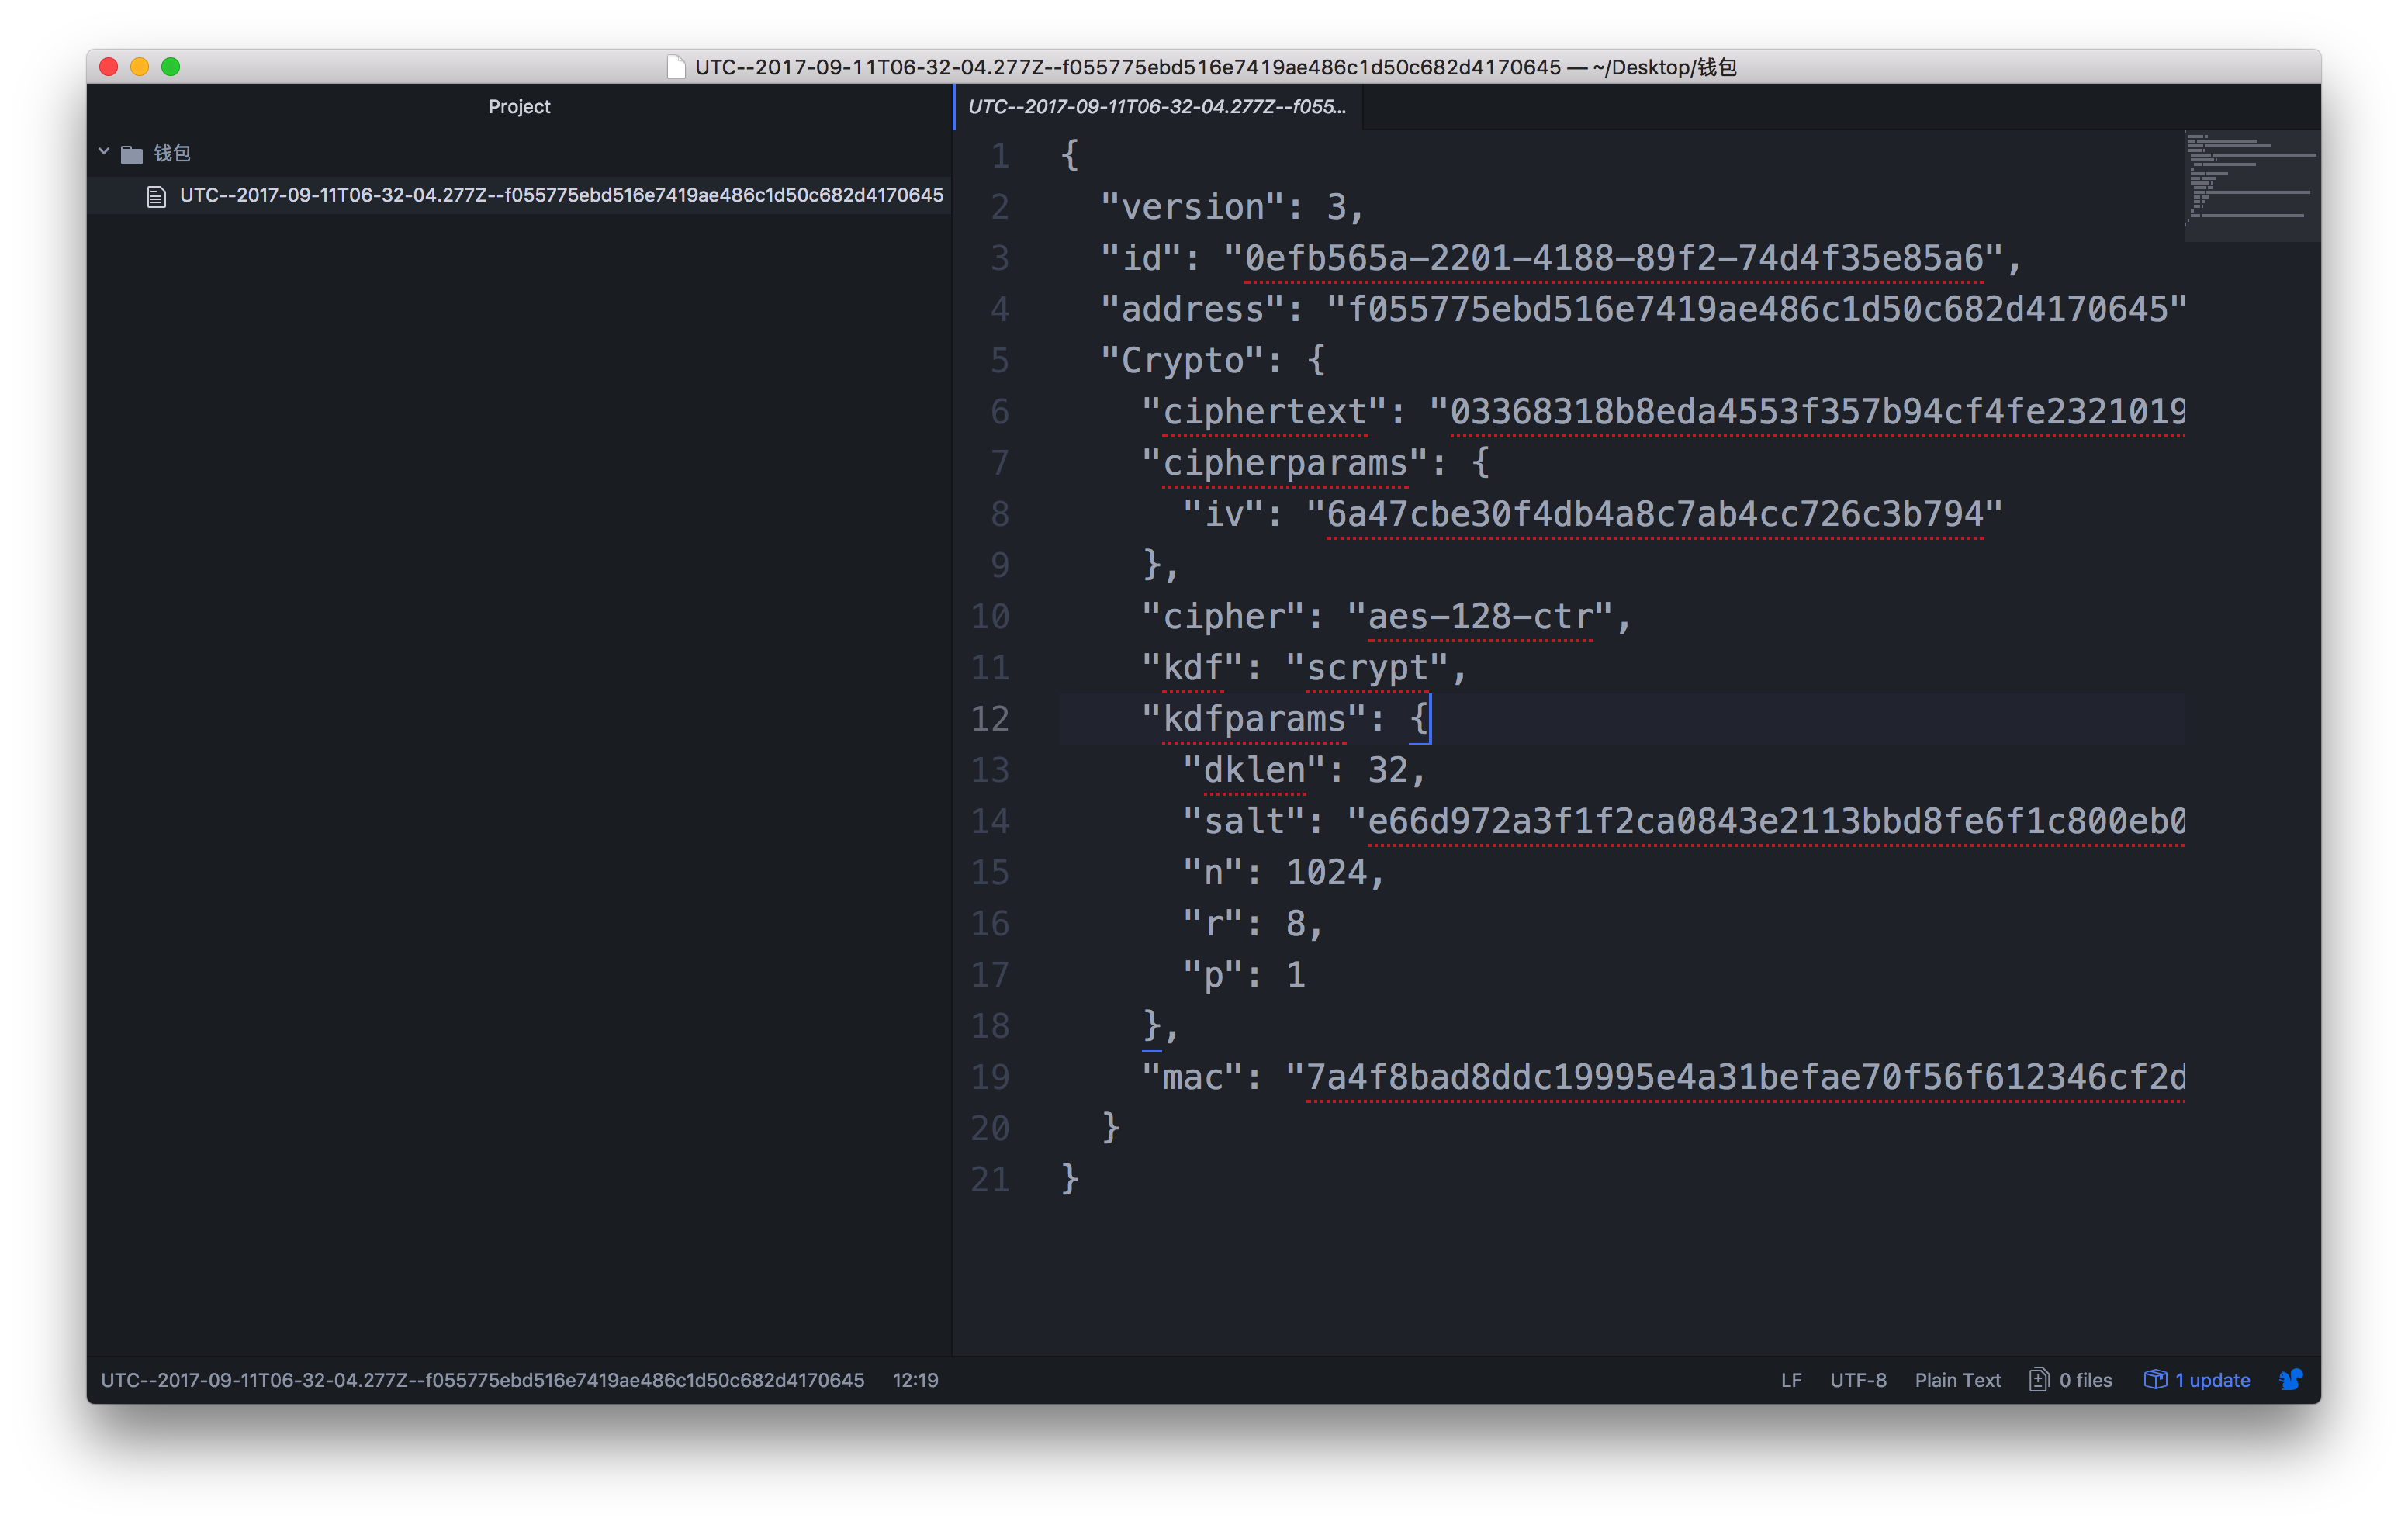This screenshot has height=1528, width=2408.
Task: Click the 12:19 cursor position indicator
Action: (915, 1380)
